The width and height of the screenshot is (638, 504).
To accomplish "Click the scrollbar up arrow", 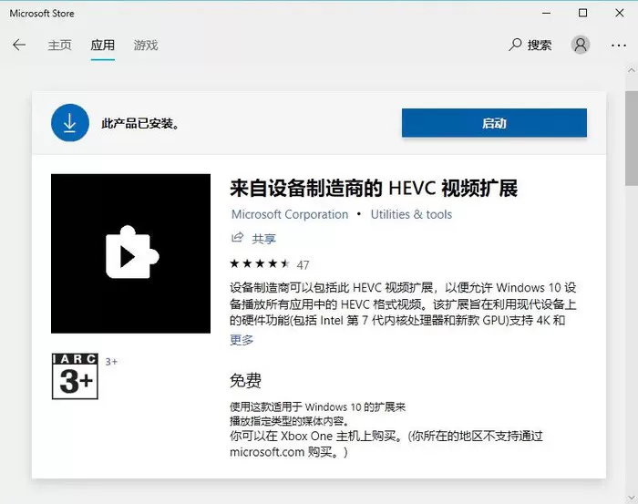I will coord(631,70).
